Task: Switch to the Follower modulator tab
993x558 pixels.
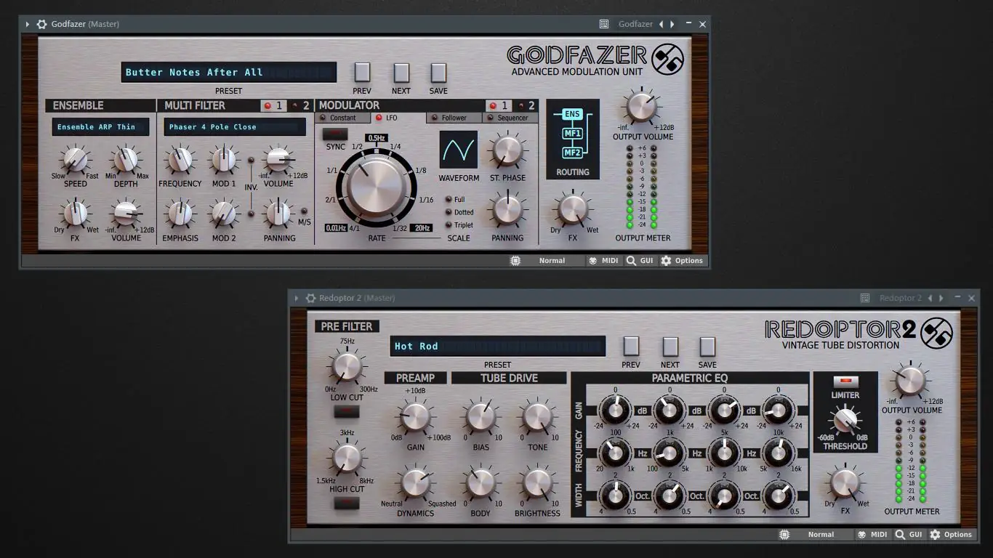Action: 454,118
